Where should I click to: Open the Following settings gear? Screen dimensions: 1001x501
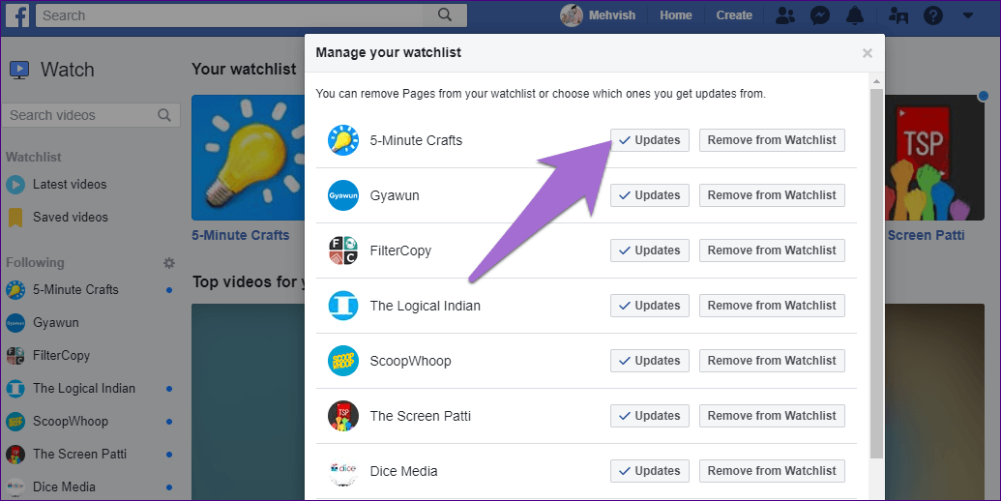pos(169,262)
